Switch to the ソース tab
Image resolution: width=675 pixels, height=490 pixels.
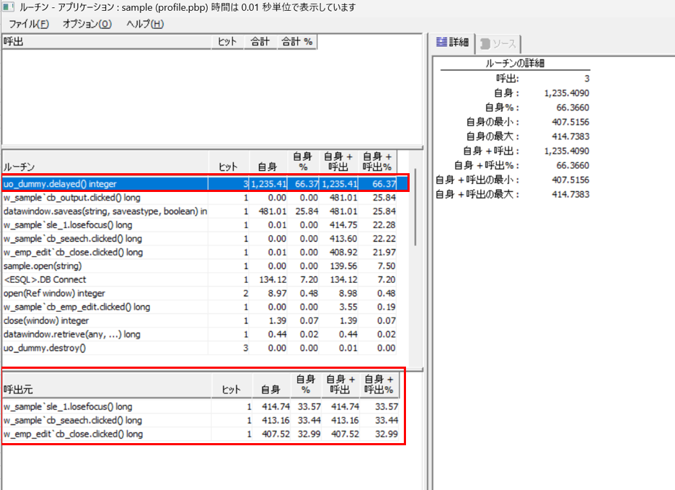[498, 44]
